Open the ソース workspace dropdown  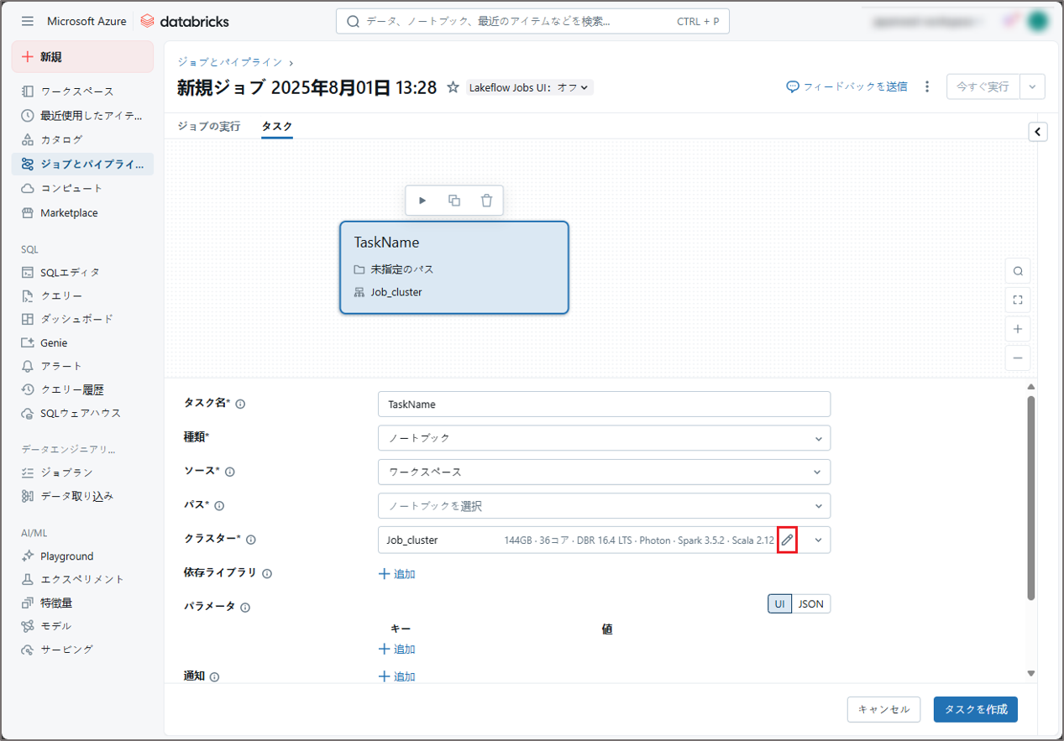tap(604, 472)
